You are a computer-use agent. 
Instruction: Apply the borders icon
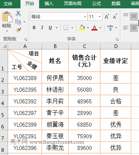click(x=66, y=28)
